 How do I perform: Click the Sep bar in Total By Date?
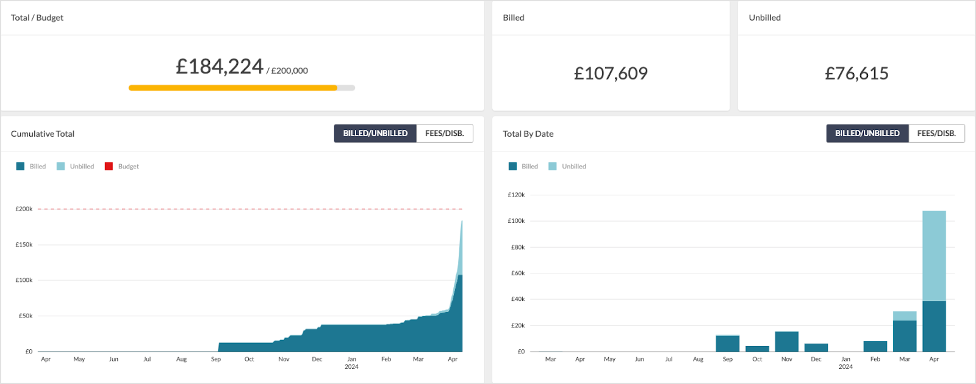[x=728, y=343]
